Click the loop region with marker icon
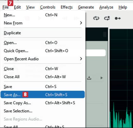Viewport: 133px width, 128px height. click(x=107, y=18)
